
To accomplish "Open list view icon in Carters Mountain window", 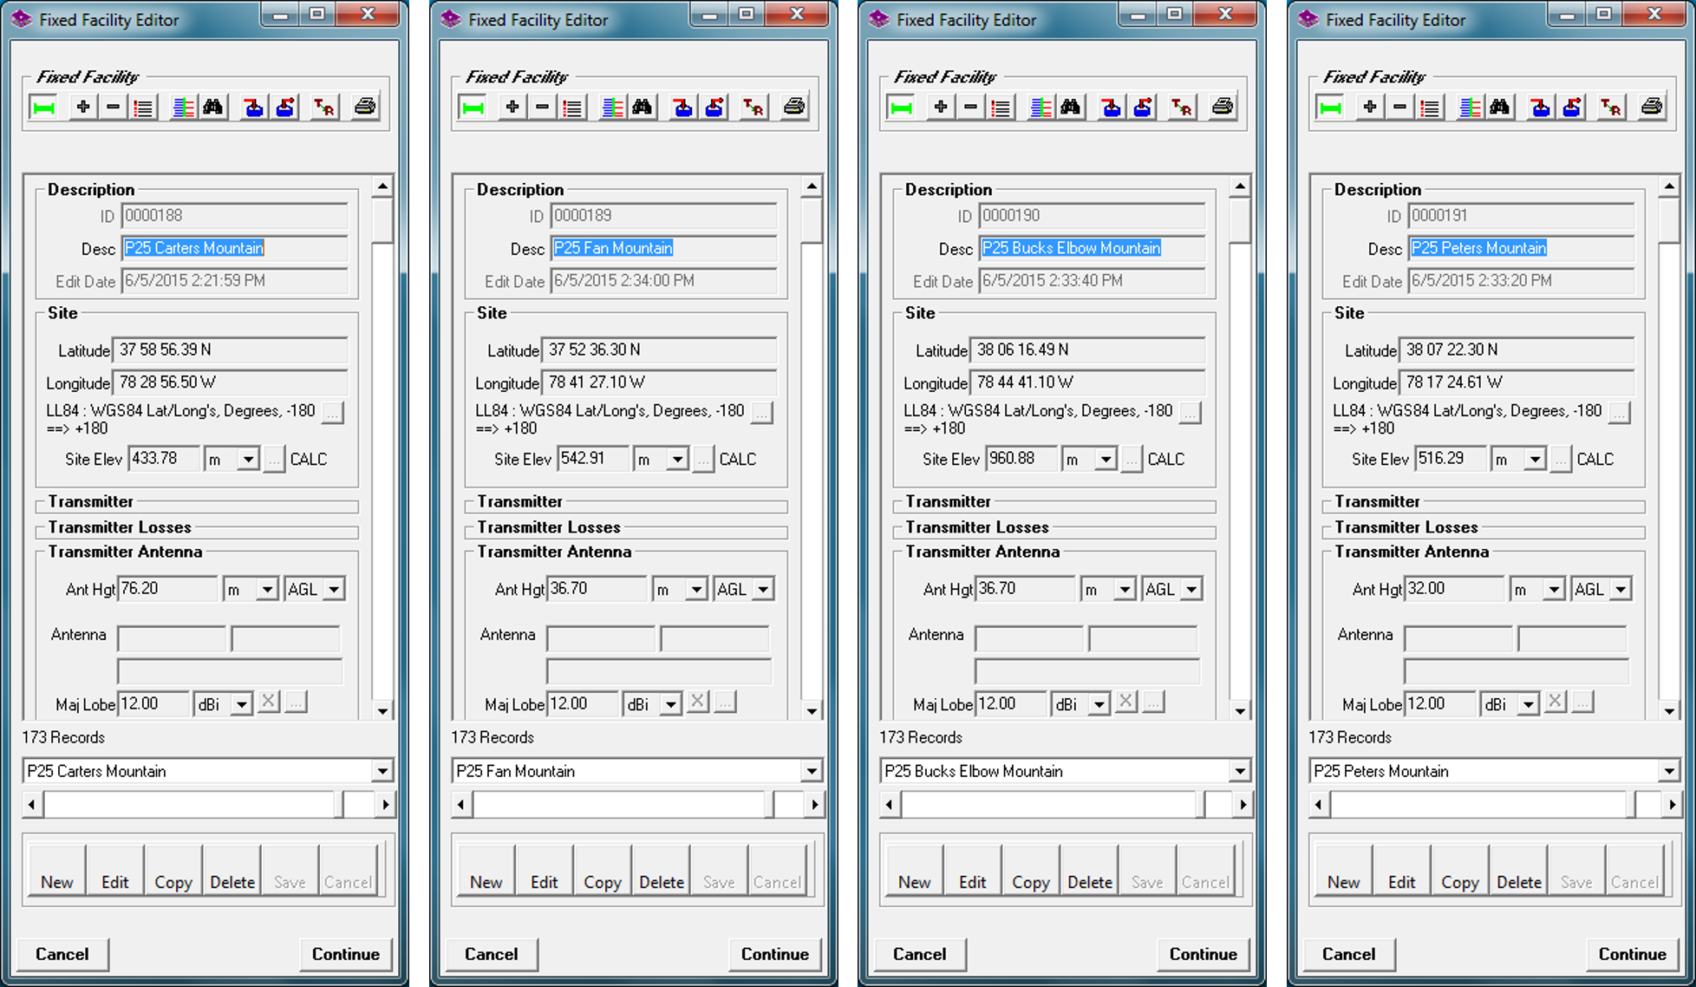I will pyautogui.click(x=143, y=108).
